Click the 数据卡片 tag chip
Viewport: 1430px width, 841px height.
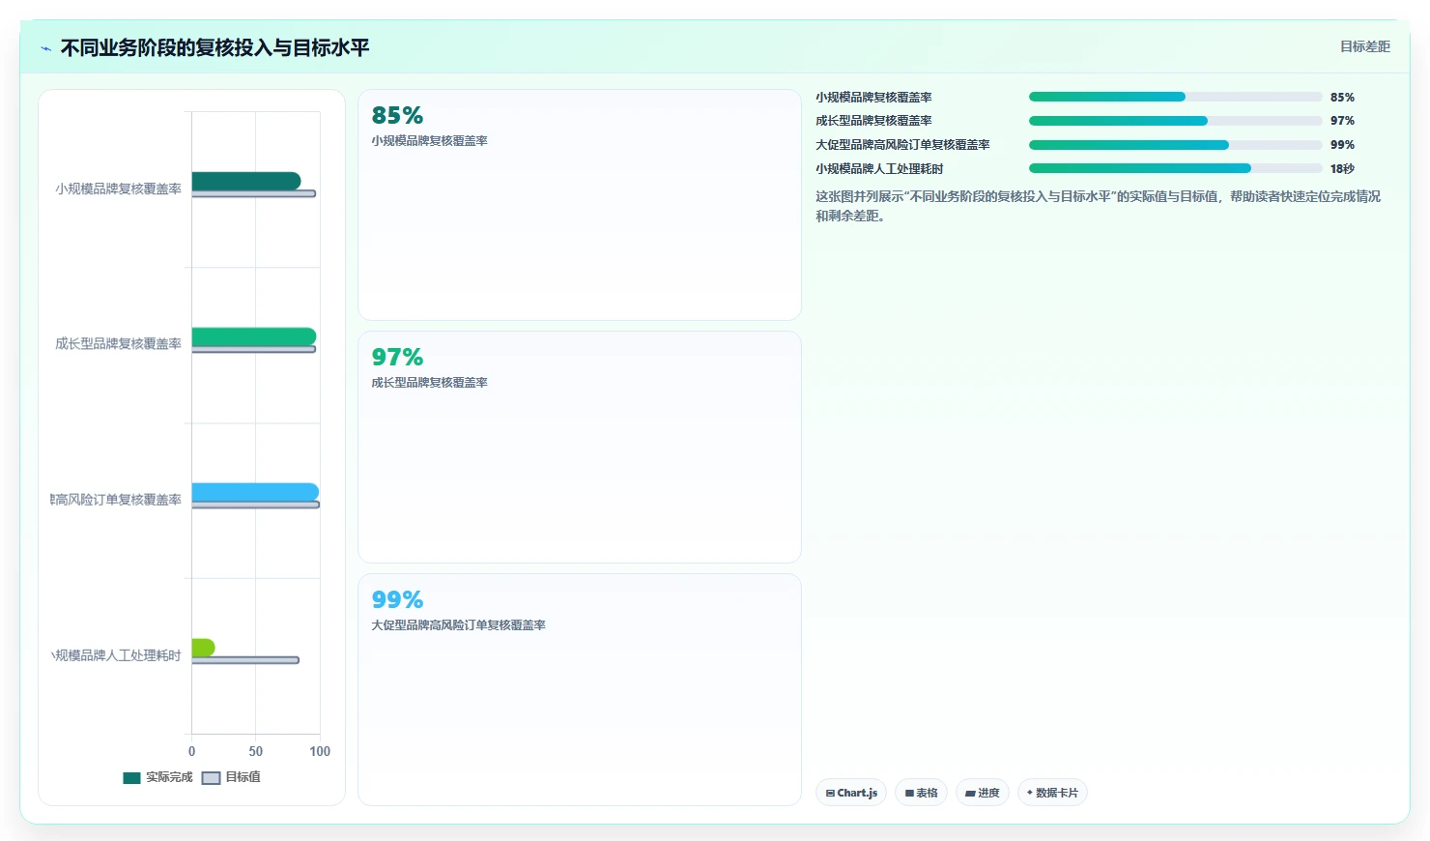(1052, 793)
